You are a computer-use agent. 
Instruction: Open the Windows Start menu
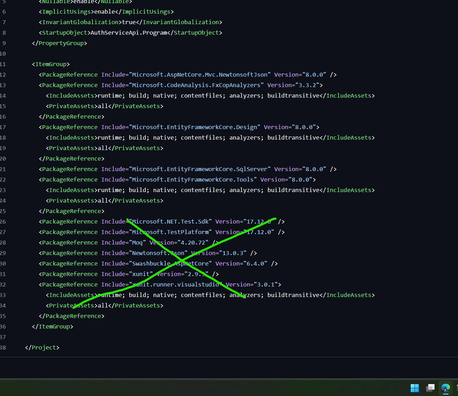point(415,388)
